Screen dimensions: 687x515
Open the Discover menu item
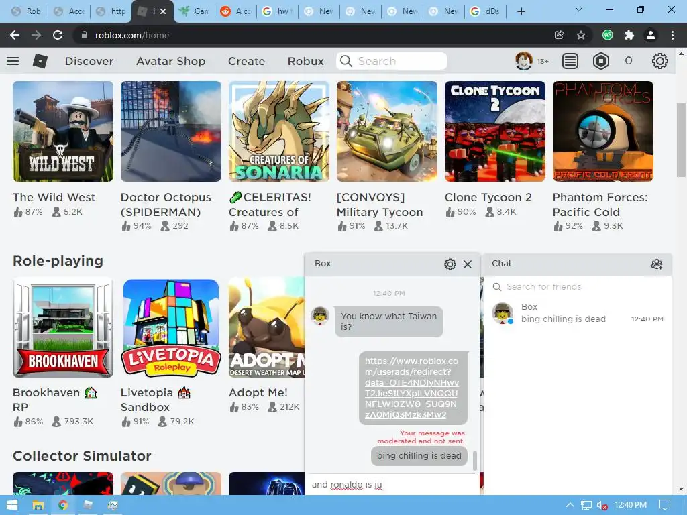89,61
